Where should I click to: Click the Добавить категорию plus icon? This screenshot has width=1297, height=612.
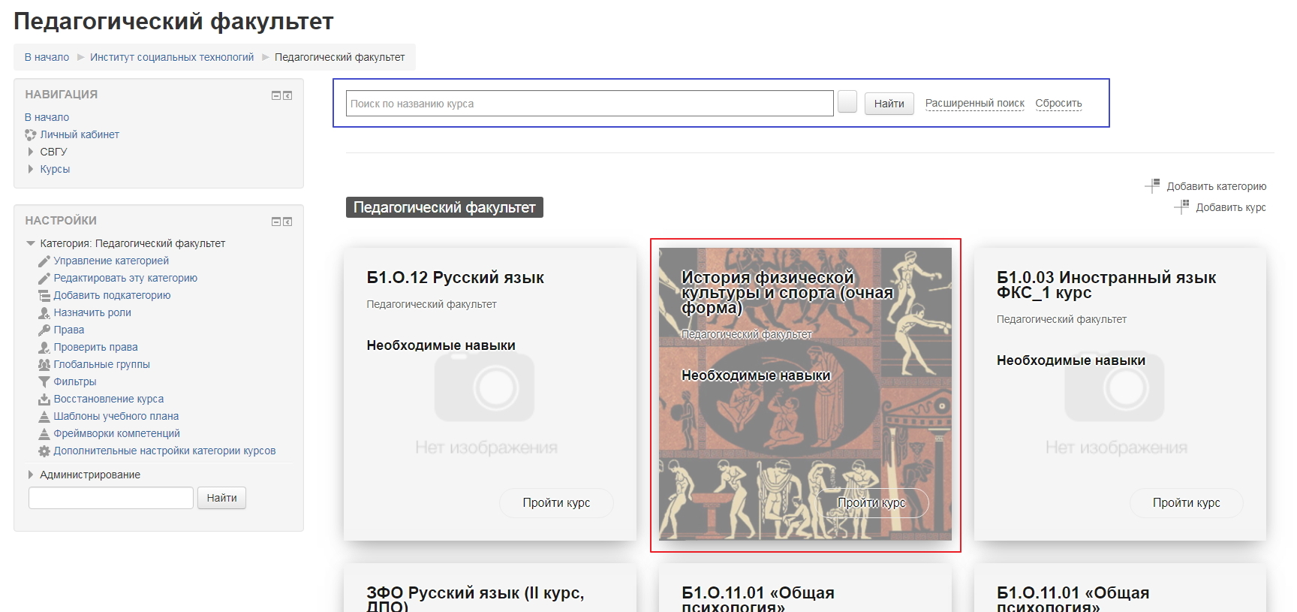point(1152,185)
